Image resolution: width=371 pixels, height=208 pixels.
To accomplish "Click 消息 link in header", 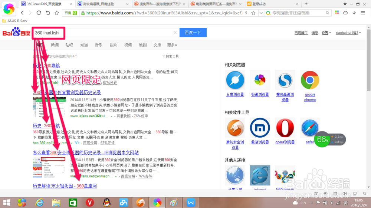I will (315, 33).
